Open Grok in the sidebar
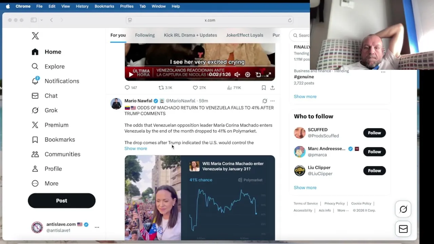434x244 pixels. [x=44, y=110]
